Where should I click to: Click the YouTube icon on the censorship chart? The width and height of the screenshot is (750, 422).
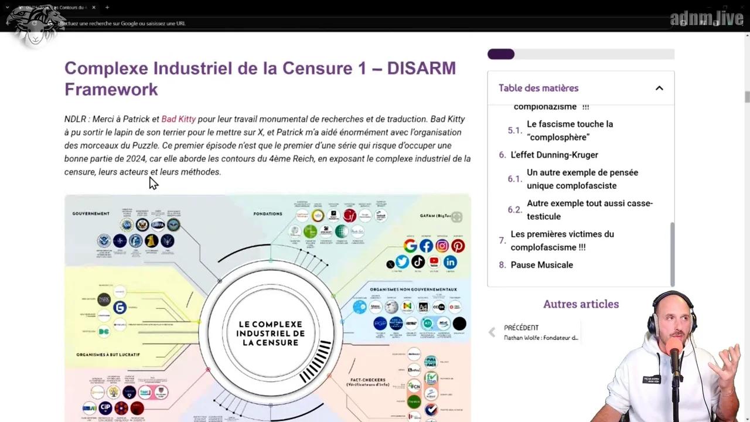click(434, 262)
